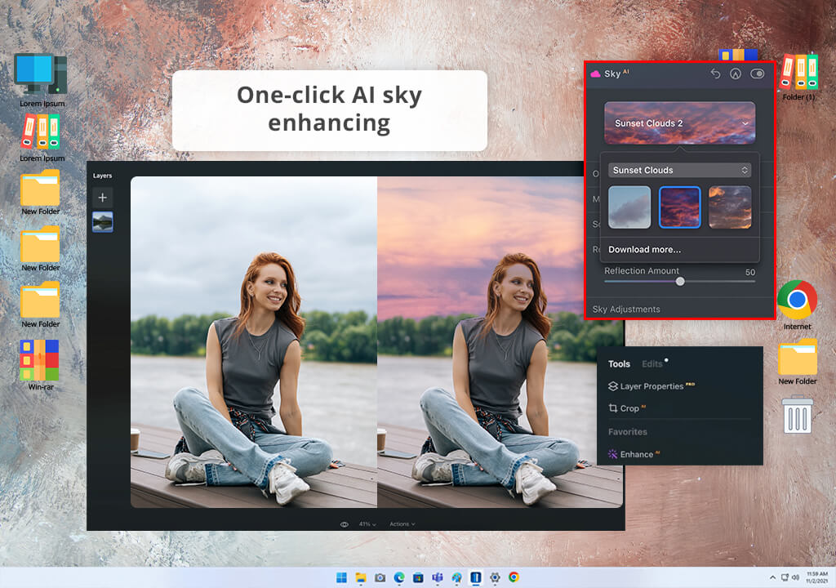Open the Actions dropdown below canvas
836x588 pixels.
(402, 524)
